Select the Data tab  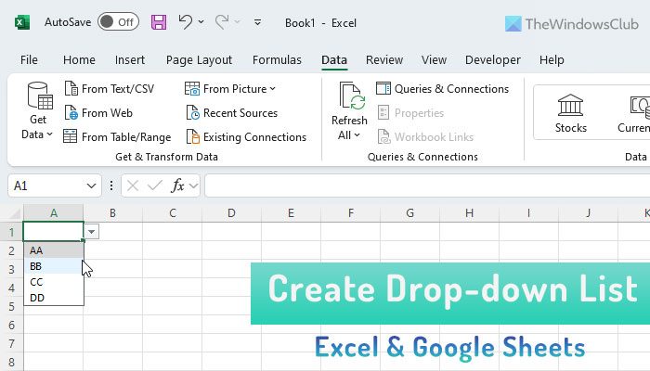click(334, 60)
